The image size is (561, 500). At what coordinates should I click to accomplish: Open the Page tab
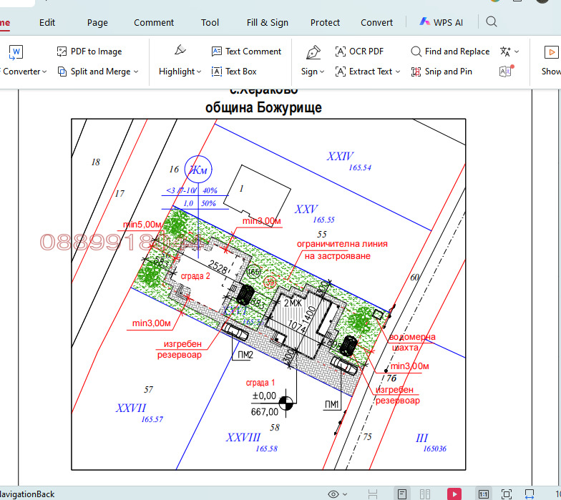pos(97,23)
